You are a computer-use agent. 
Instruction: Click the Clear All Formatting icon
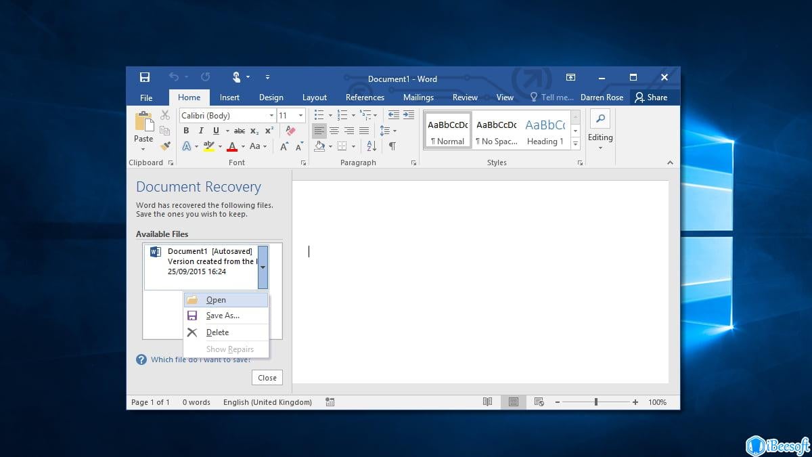click(x=291, y=131)
